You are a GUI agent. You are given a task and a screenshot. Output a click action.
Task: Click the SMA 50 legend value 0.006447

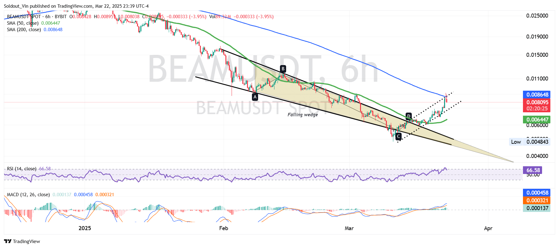pyautogui.click(x=51, y=23)
